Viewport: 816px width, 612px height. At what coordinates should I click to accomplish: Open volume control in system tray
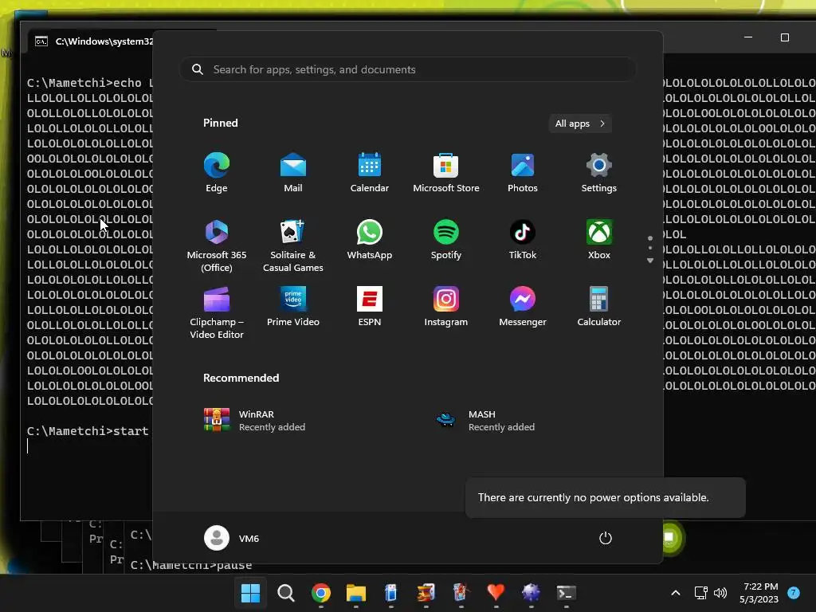tap(720, 593)
